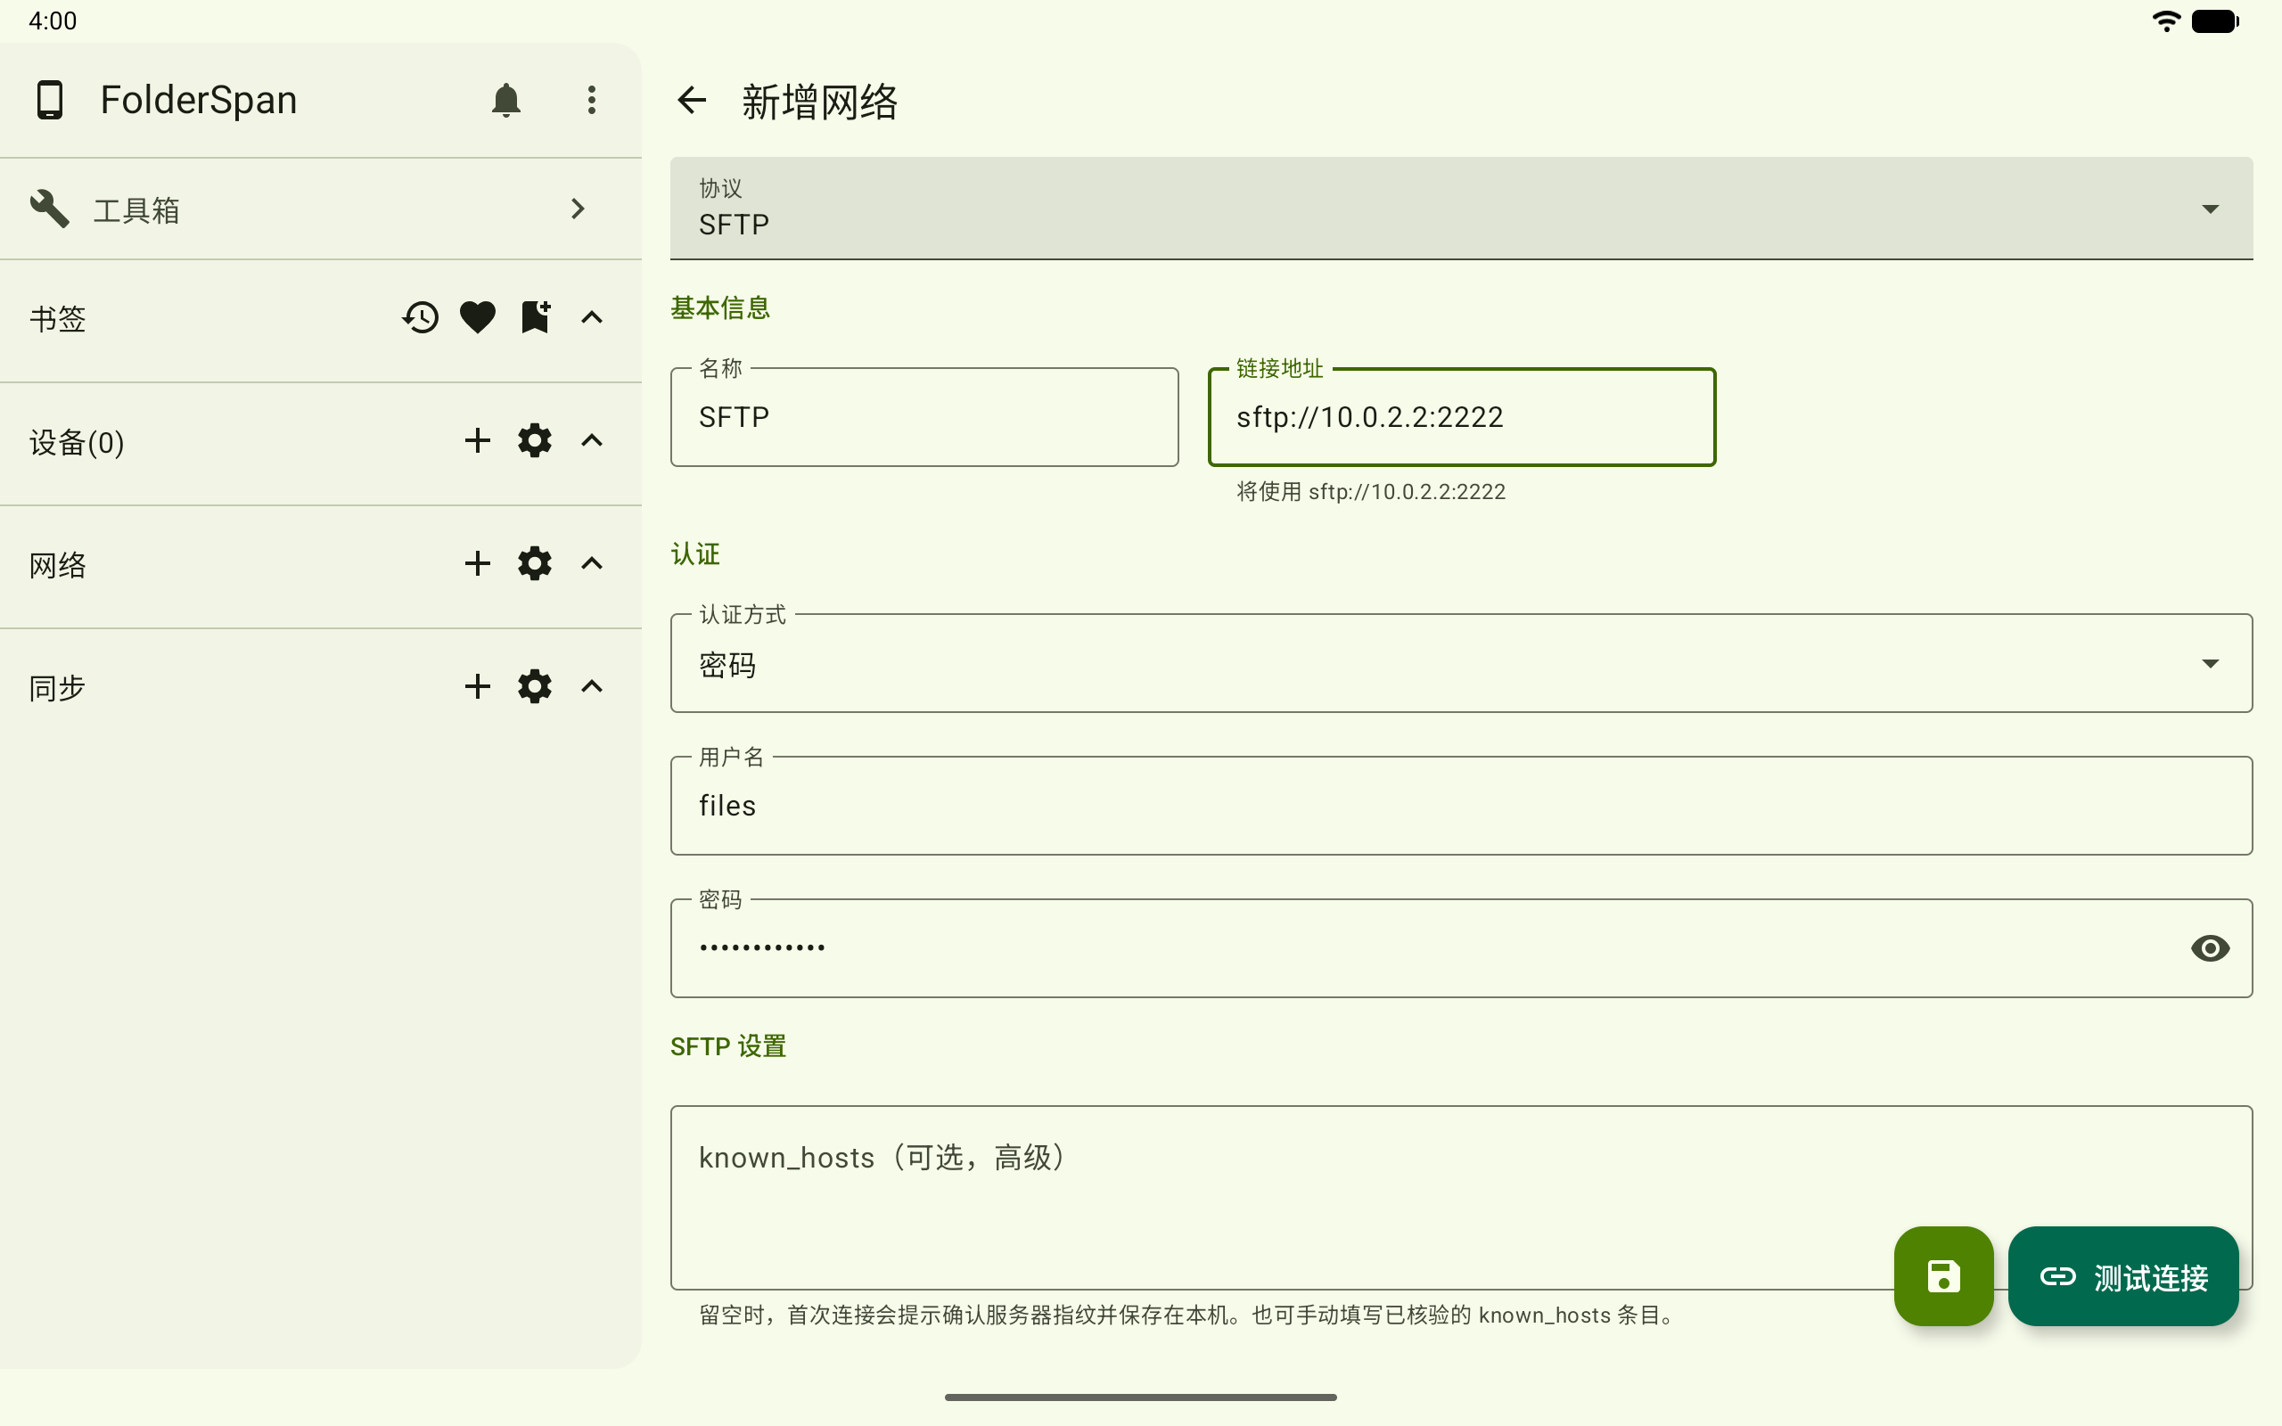Tap the FolderSpan app title
This screenshot has width=2282, height=1426.
pyautogui.click(x=199, y=100)
